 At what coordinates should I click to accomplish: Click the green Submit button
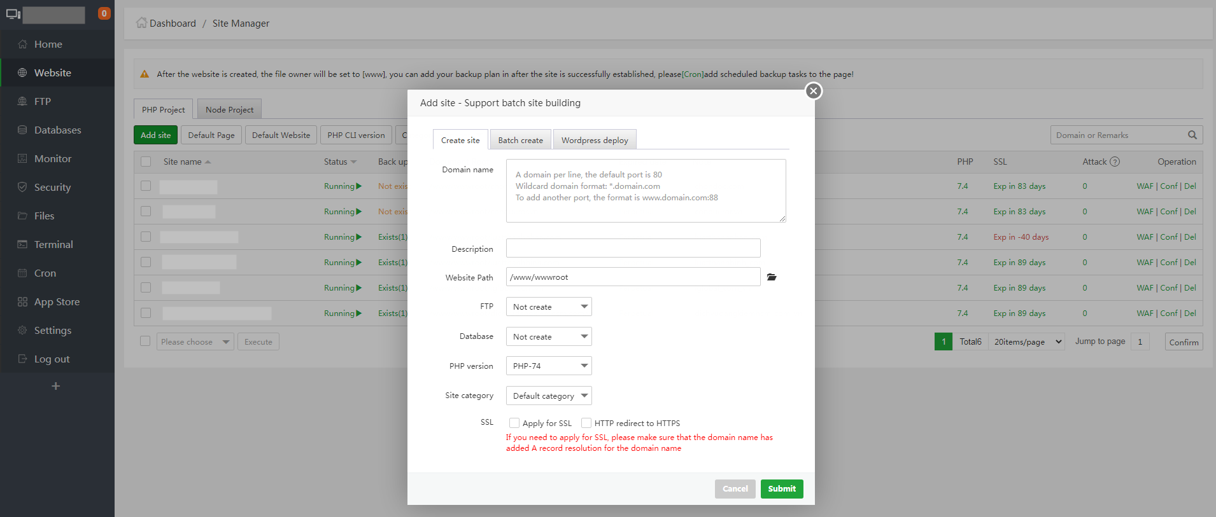(782, 489)
